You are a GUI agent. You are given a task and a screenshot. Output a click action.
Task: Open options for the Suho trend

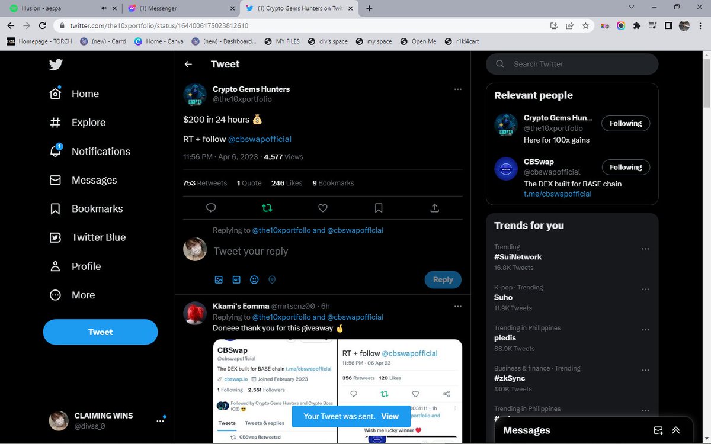645,289
